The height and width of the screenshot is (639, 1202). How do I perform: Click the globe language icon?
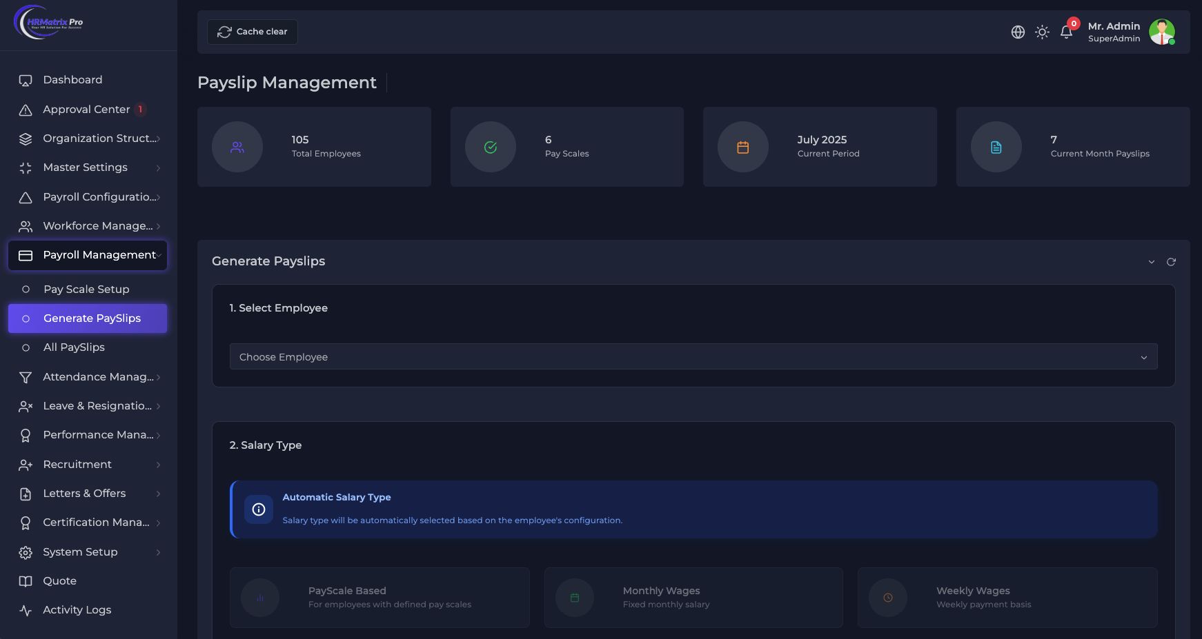(1018, 32)
